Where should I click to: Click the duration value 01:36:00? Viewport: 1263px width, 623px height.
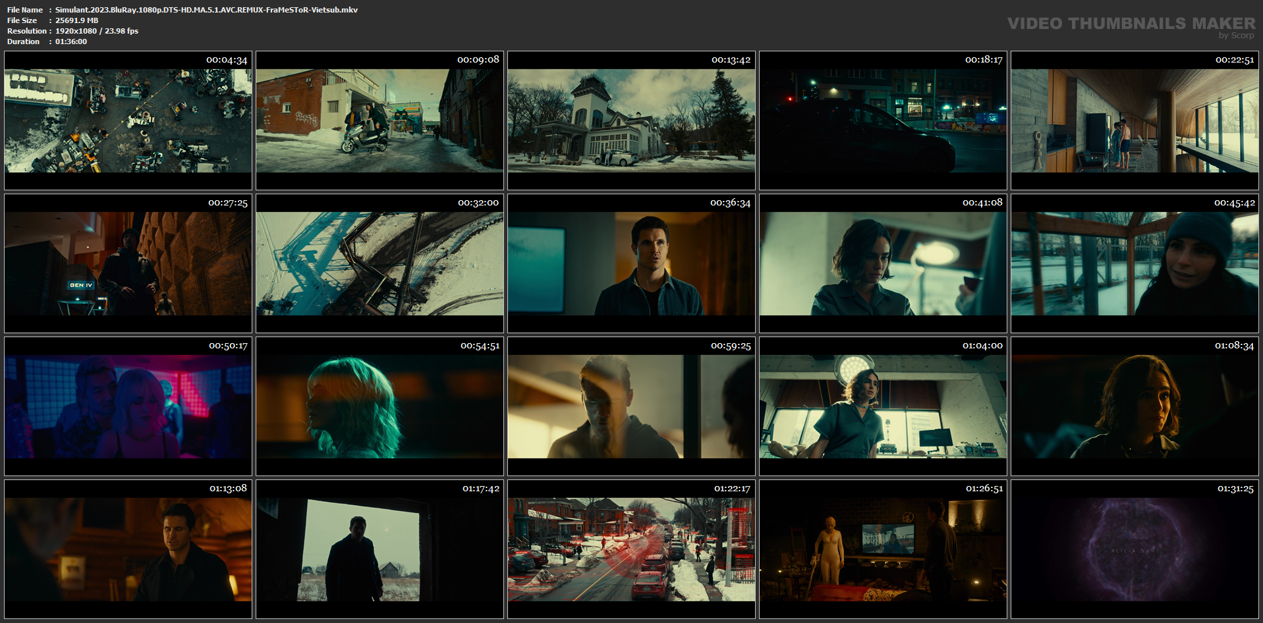tap(70, 41)
